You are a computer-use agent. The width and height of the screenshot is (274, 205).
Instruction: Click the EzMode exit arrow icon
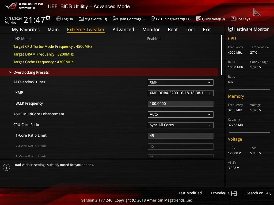[234, 193]
